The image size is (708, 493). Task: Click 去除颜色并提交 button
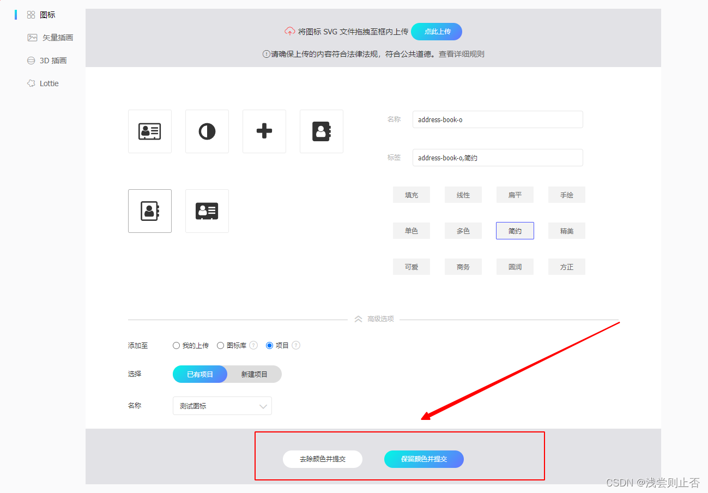click(x=323, y=459)
